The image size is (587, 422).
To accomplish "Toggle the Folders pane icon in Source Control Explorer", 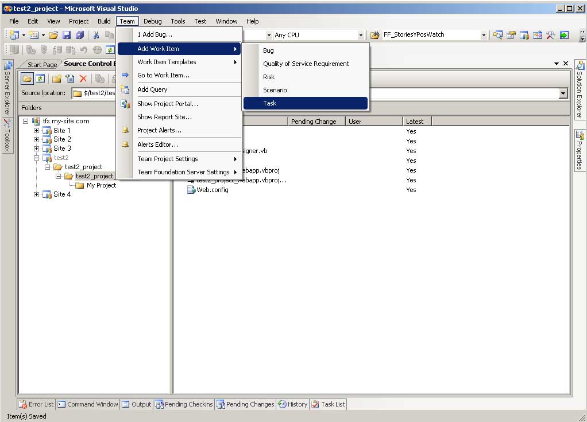I will coord(27,79).
